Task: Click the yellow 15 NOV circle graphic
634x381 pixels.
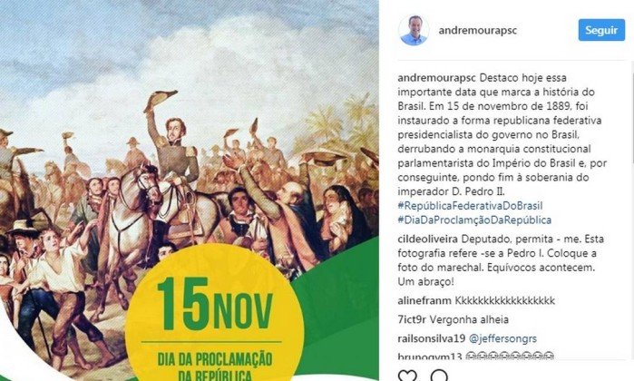Action: (x=215, y=312)
